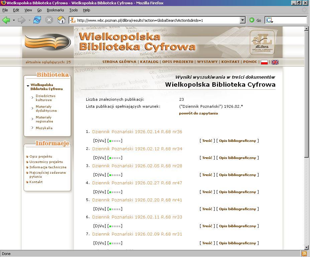Click the Stop loading icon
This screenshot has width=310, height=257.
[49, 20]
